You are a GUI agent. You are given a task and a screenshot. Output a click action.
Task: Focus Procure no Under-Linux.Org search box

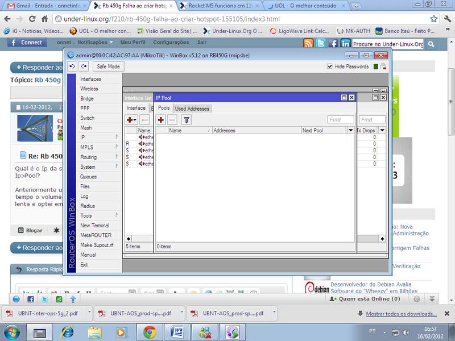tap(388, 44)
